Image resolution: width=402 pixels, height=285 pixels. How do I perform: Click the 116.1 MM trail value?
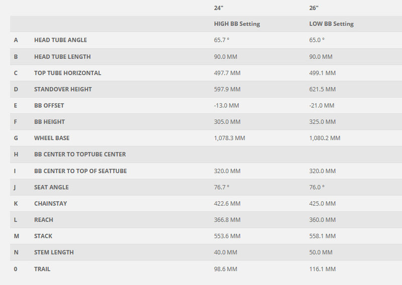click(x=322, y=269)
